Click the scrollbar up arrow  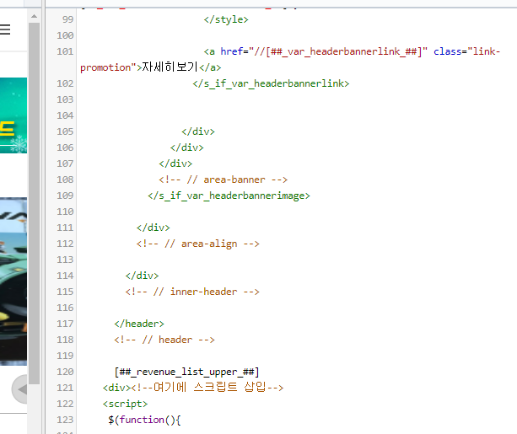click(x=34, y=16)
